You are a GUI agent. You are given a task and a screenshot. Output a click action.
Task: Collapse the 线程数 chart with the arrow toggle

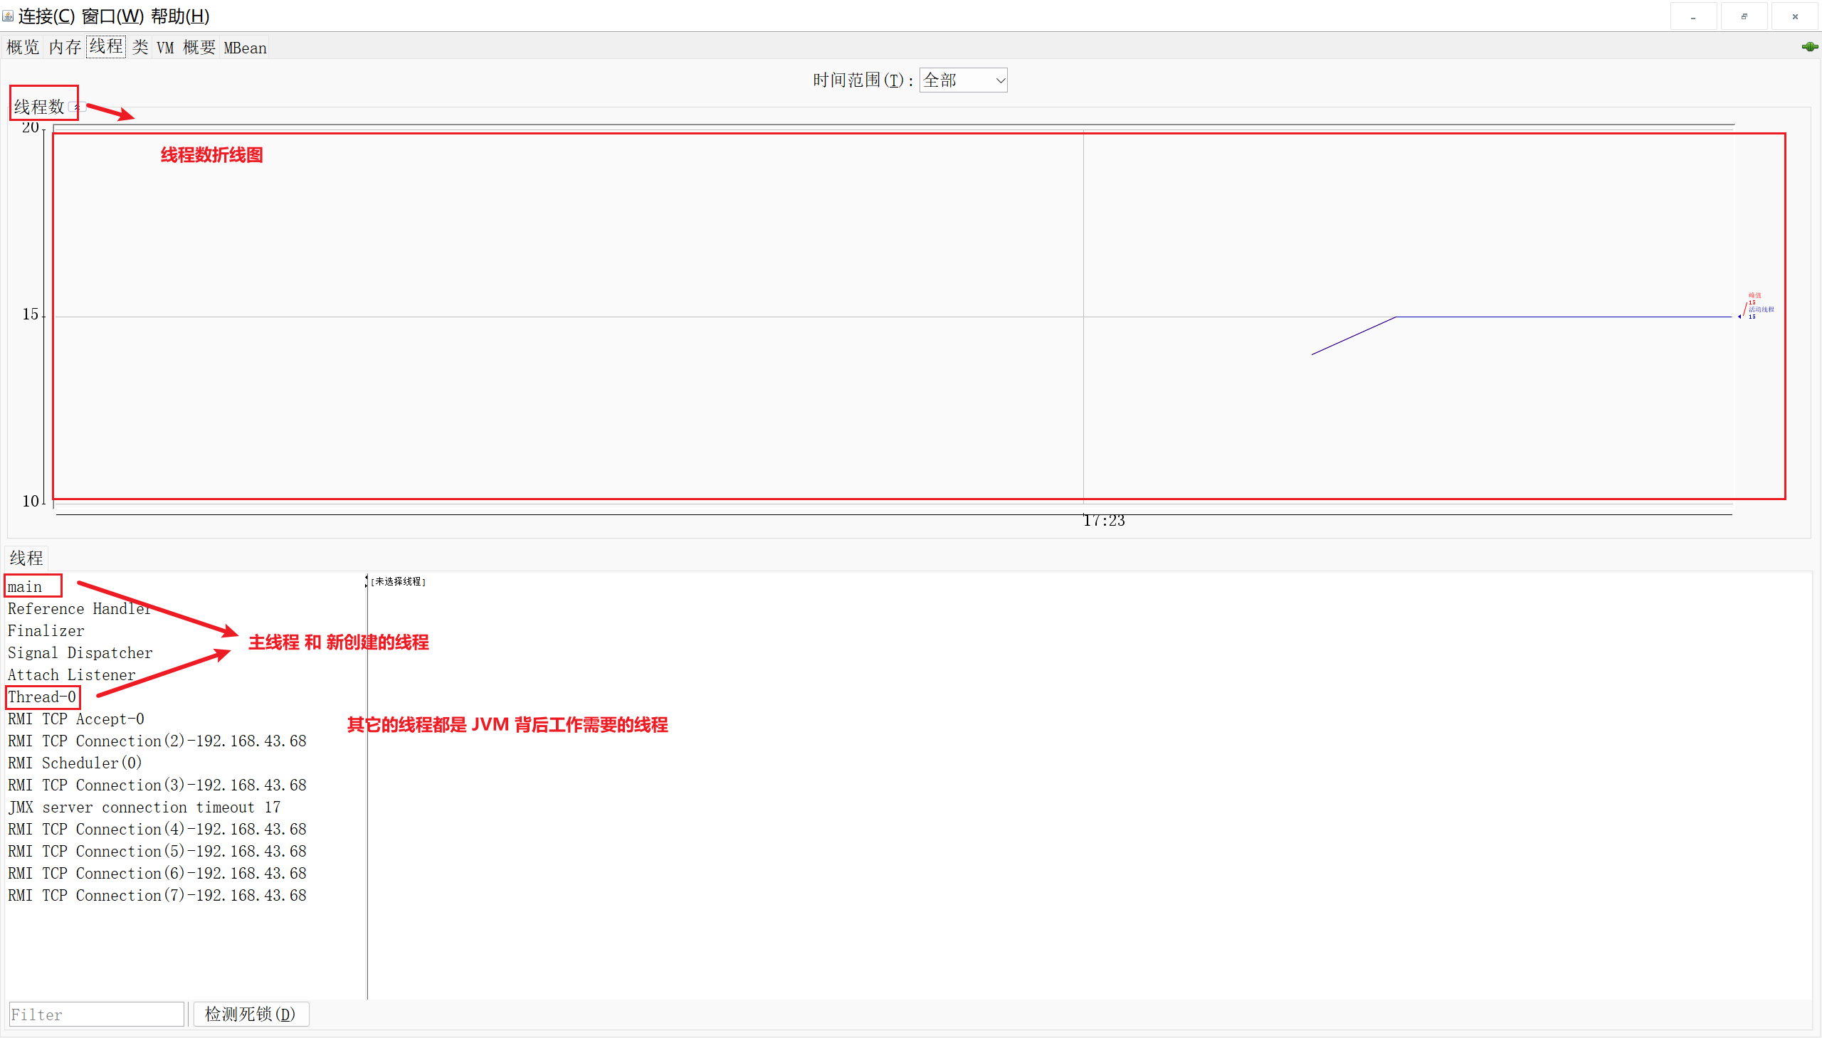pos(78,107)
